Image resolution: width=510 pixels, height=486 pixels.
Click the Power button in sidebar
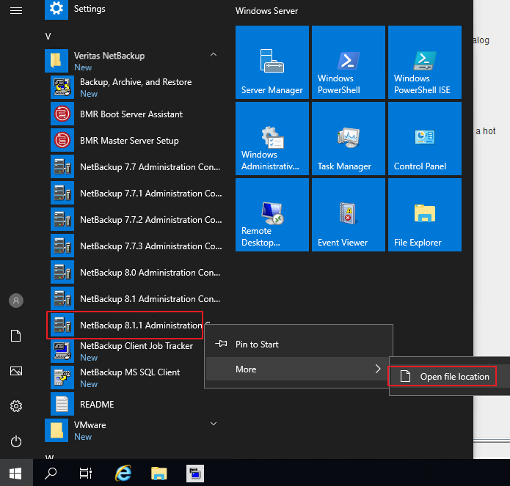[16, 441]
